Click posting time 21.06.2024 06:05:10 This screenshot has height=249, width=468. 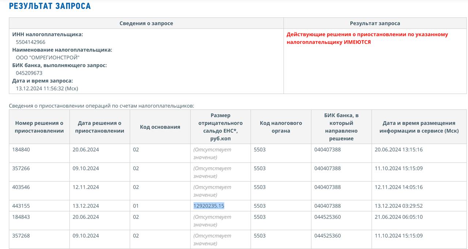[x=399, y=217]
